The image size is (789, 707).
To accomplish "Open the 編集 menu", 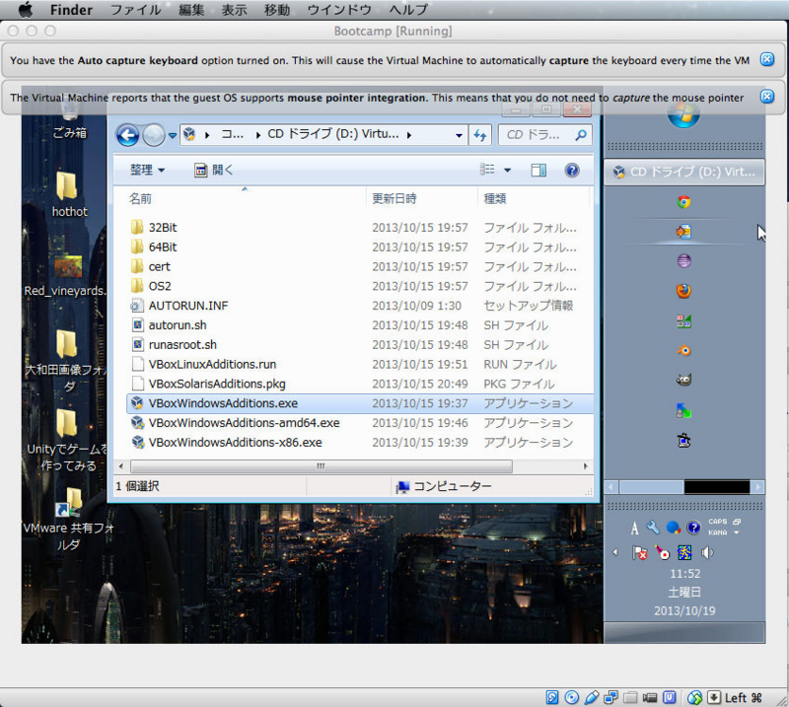I will [x=191, y=10].
